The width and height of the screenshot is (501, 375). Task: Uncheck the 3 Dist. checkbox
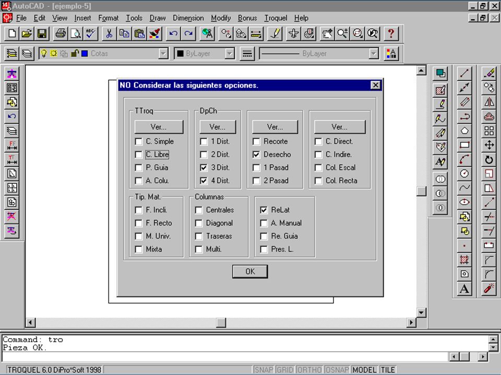point(204,167)
